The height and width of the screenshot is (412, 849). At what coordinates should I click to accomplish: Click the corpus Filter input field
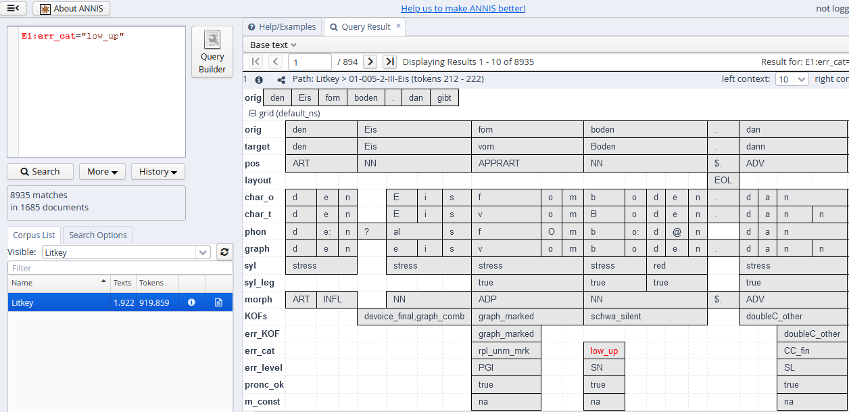(x=120, y=269)
